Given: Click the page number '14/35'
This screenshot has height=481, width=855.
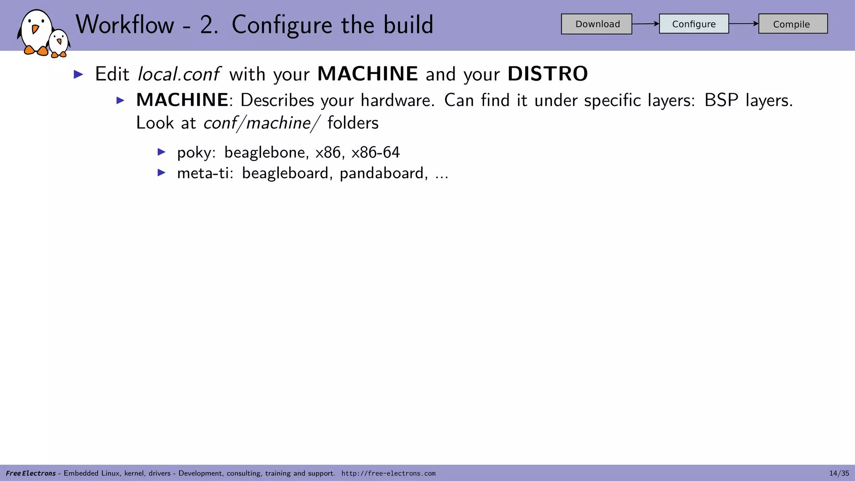Looking at the screenshot, I should pyautogui.click(x=839, y=473).
